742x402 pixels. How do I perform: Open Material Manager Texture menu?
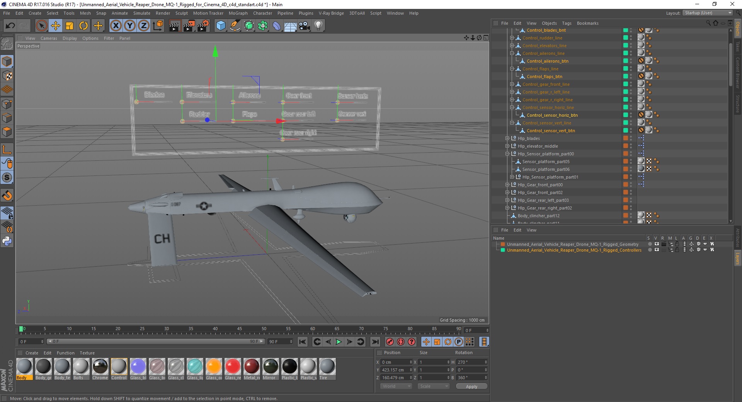pos(87,353)
